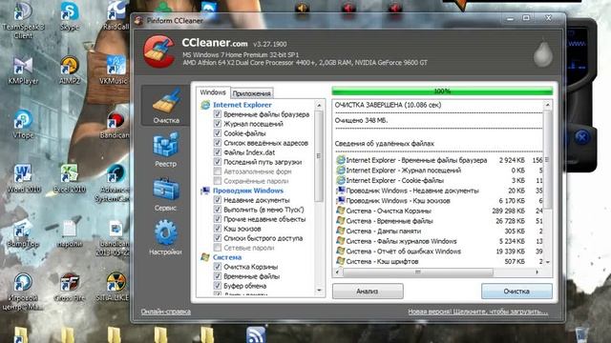The width and height of the screenshot is (611, 343).
Task: Toggle Список введённых адресов checkbox
Action: [218, 143]
